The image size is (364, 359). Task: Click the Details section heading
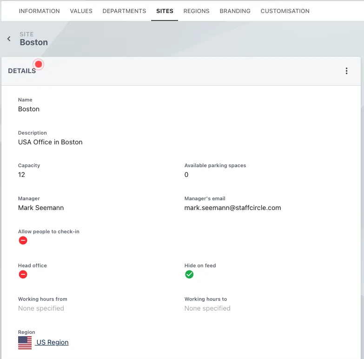click(22, 71)
